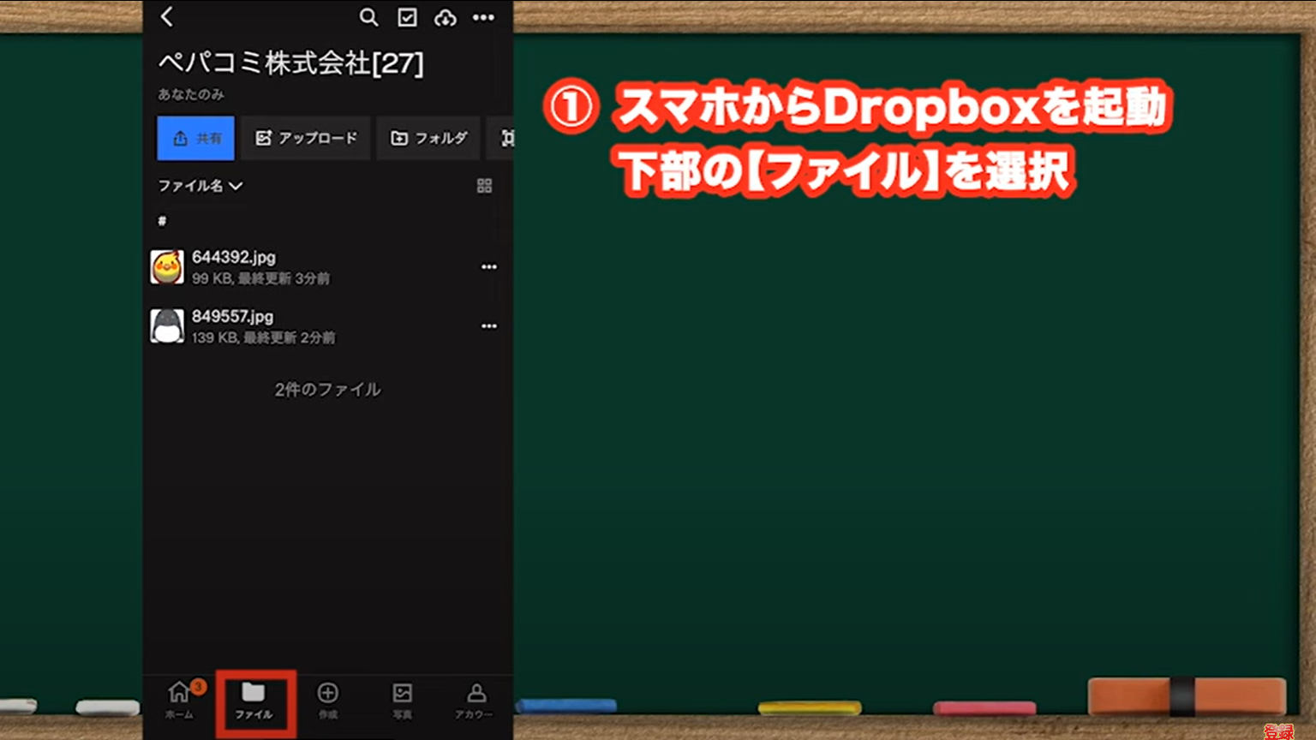The height and width of the screenshot is (740, 1316).
Task: Tap the 2件のファイル count text
Action: click(327, 390)
